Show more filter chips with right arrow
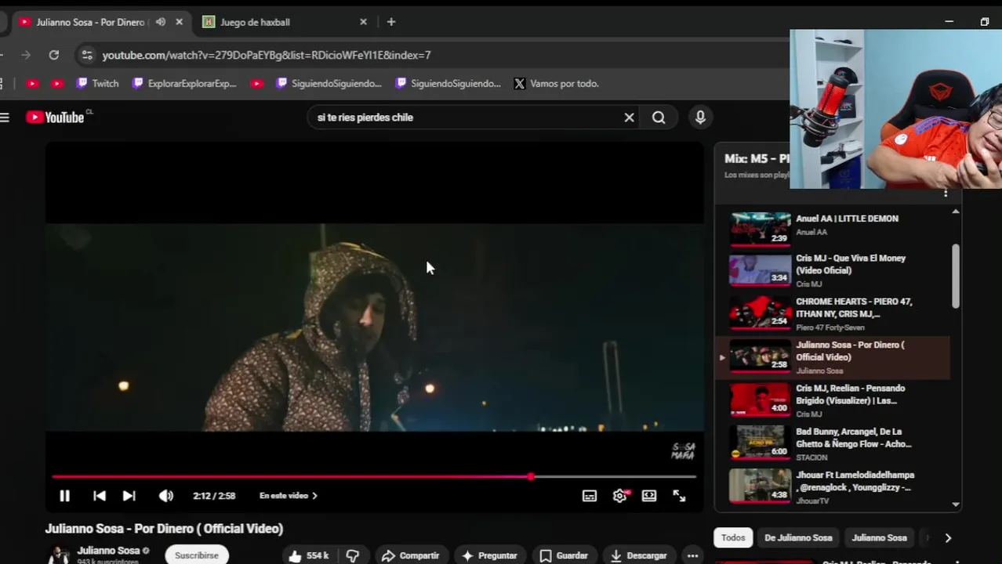The width and height of the screenshot is (1002, 564). (x=948, y=537)
